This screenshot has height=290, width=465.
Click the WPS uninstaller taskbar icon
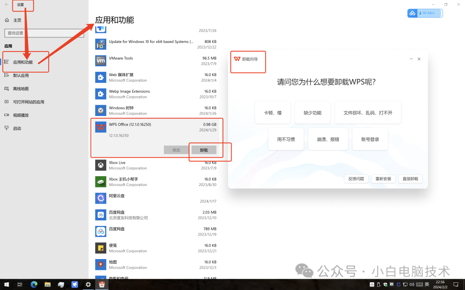(x=102, y=285)
